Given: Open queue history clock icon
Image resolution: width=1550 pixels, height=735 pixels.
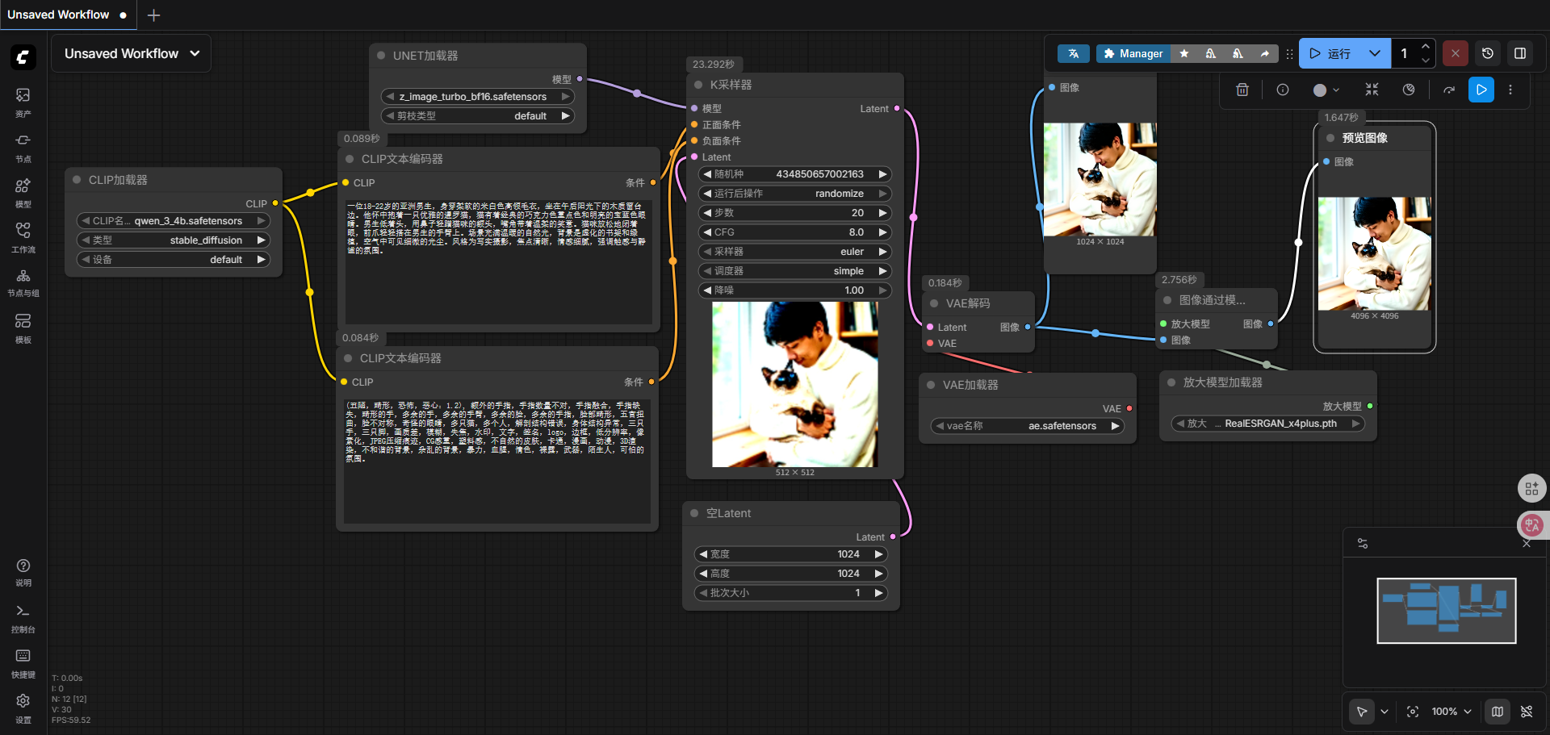Looking at the screenshot, I should click(1487, 53).
